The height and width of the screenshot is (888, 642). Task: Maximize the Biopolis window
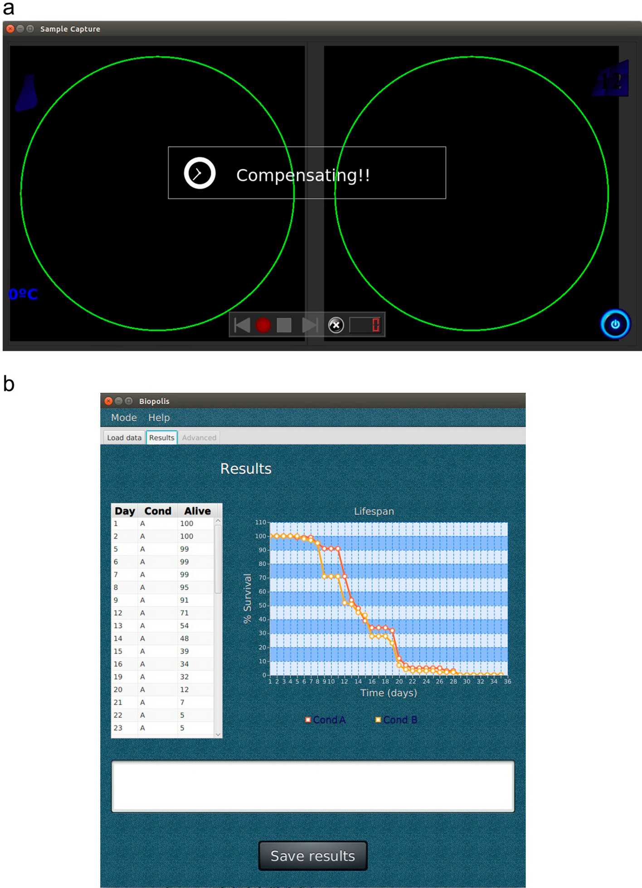[x=129, y=401]
